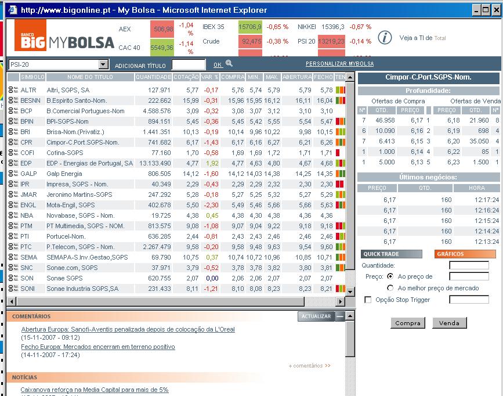
Task: Sort by the VAR % column header
Action: [x=210, y=77]
